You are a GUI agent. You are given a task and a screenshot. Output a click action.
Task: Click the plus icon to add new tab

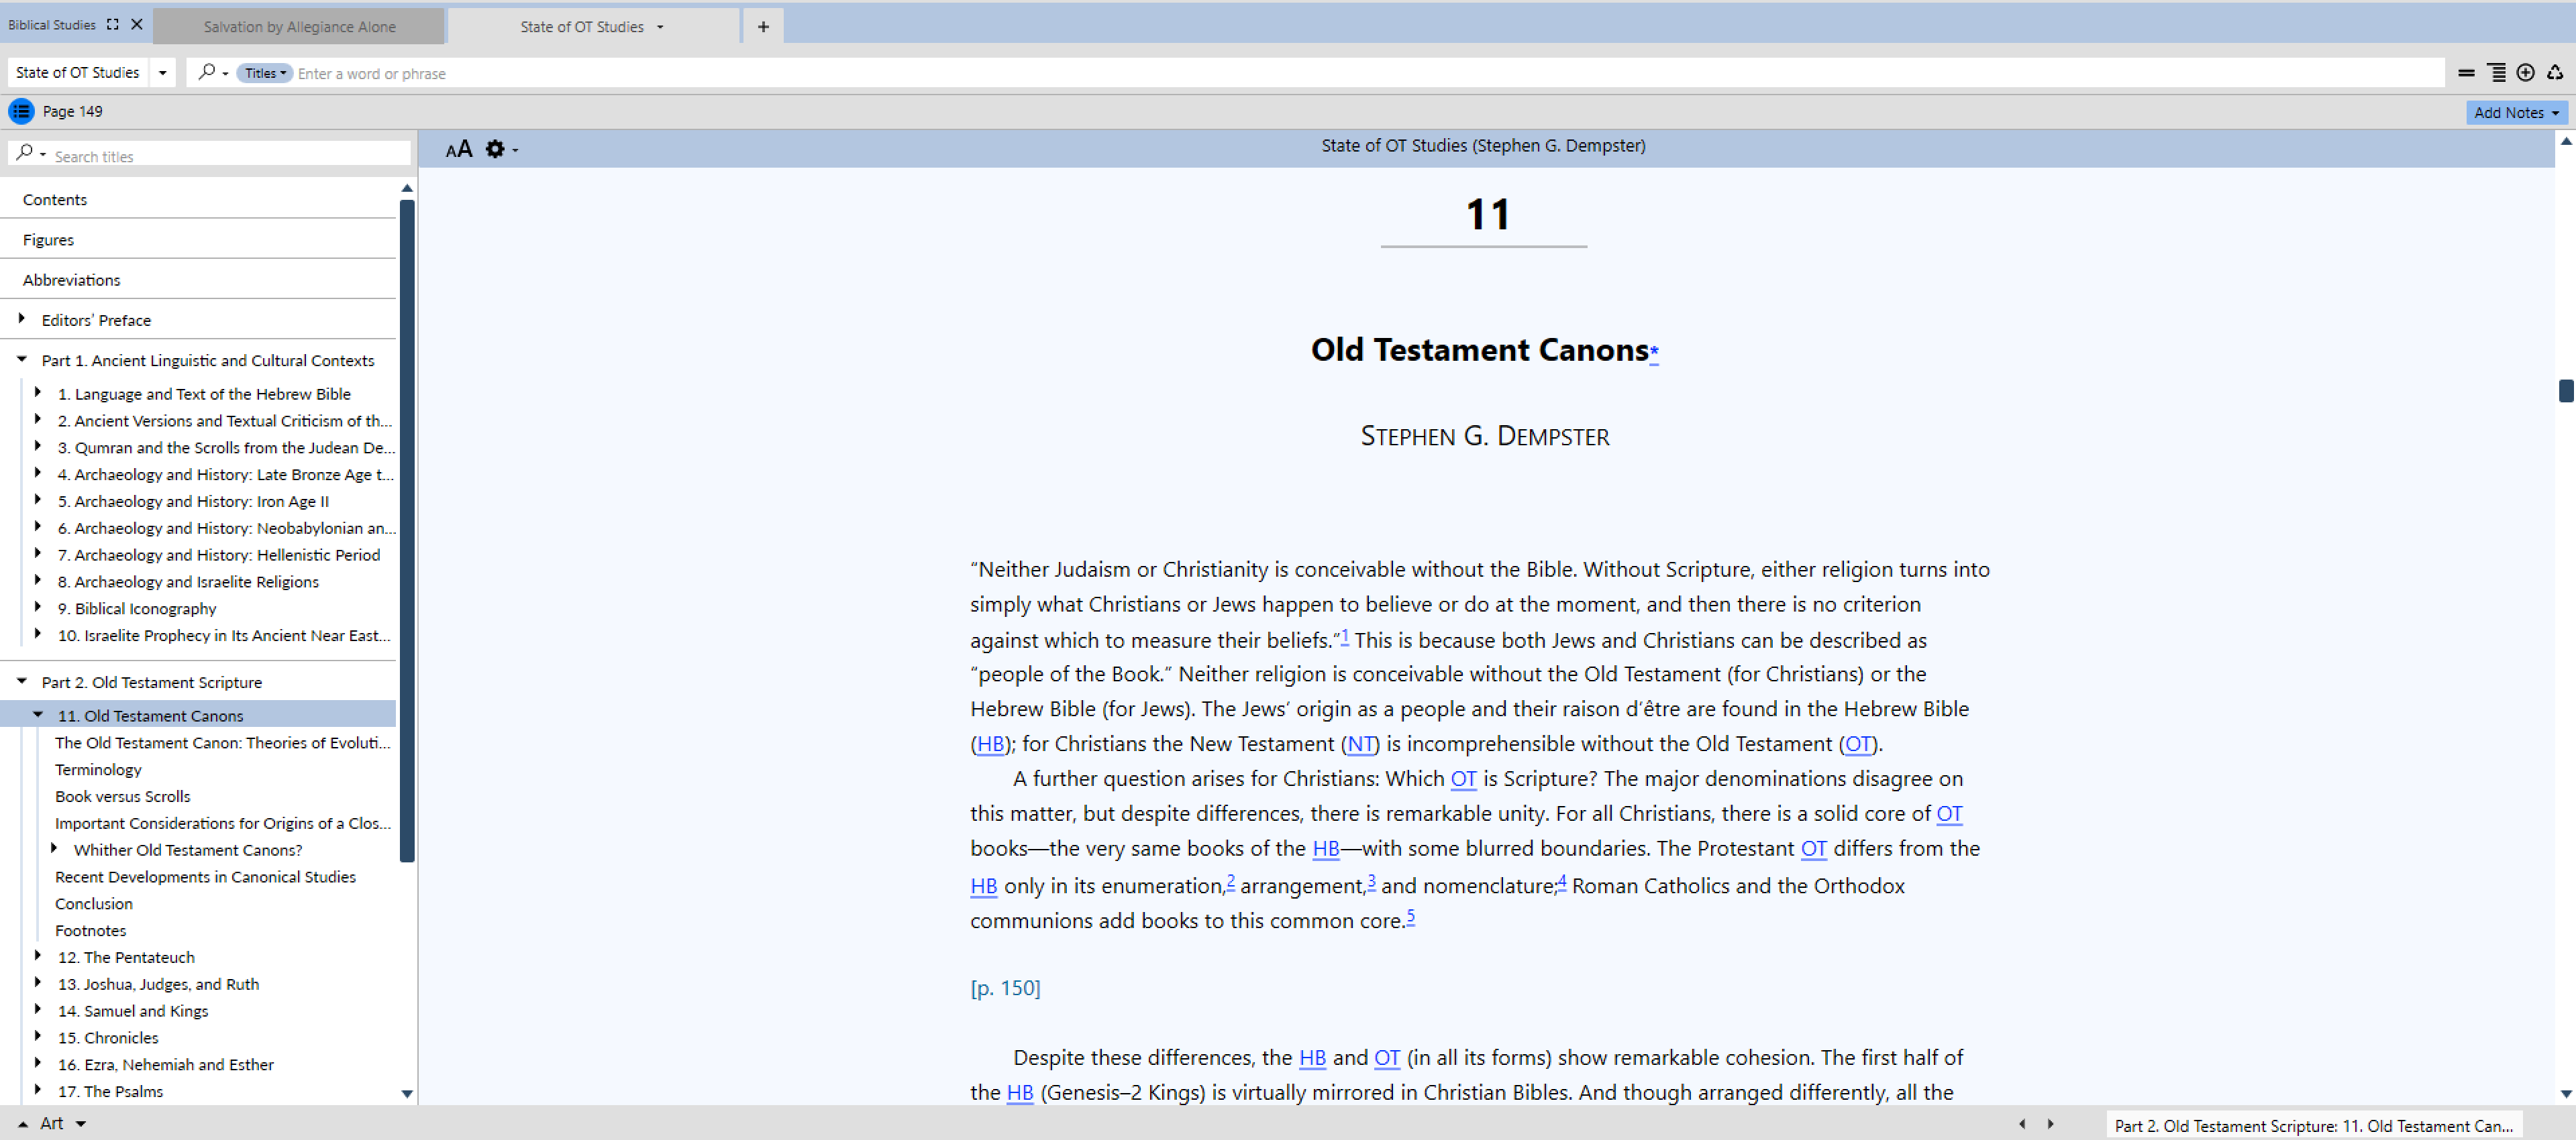pos(763,27)
